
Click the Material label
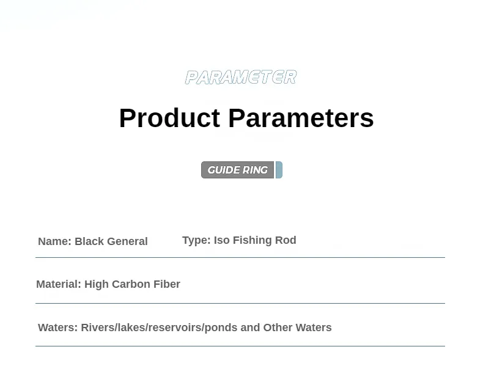(59, 284)
